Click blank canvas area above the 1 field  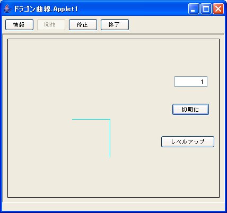[191, 58]
